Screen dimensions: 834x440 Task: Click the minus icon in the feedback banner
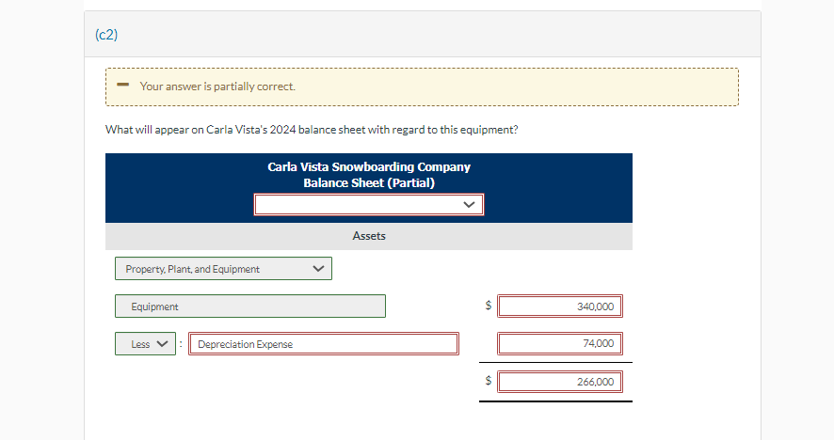[122, 86]
